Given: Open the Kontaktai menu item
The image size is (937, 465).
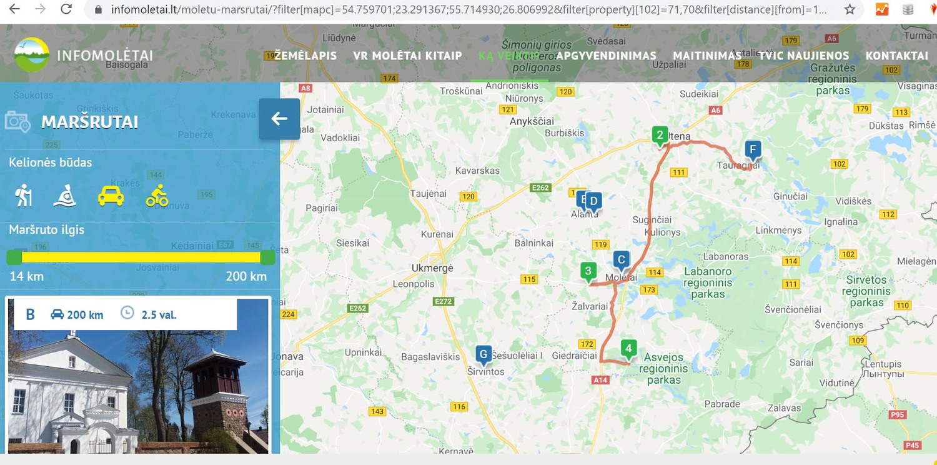Looking at the screenshot, I should 897,56.
